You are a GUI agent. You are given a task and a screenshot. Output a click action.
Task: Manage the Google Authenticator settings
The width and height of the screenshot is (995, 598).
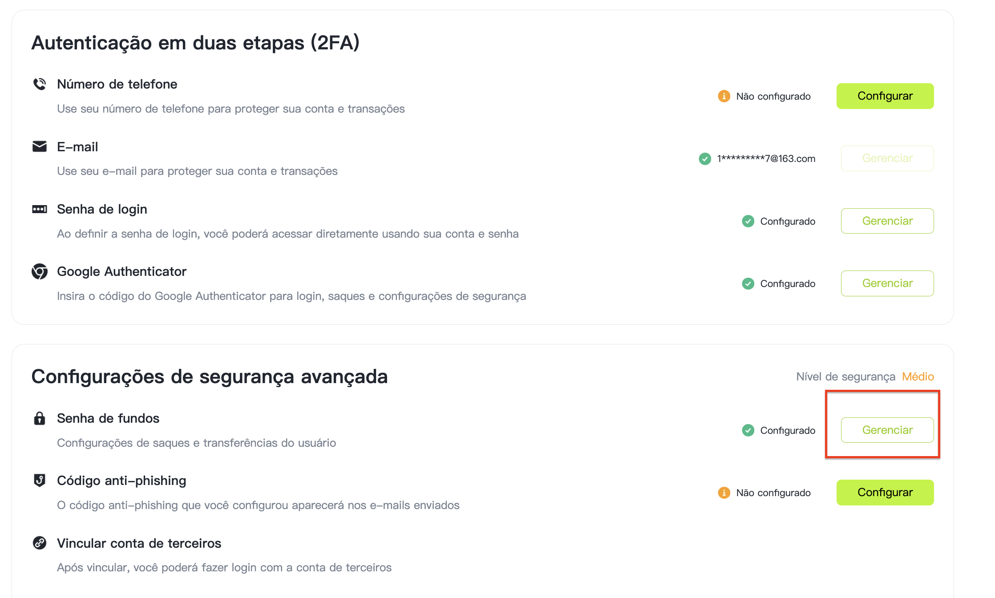[x=887, y=283]
